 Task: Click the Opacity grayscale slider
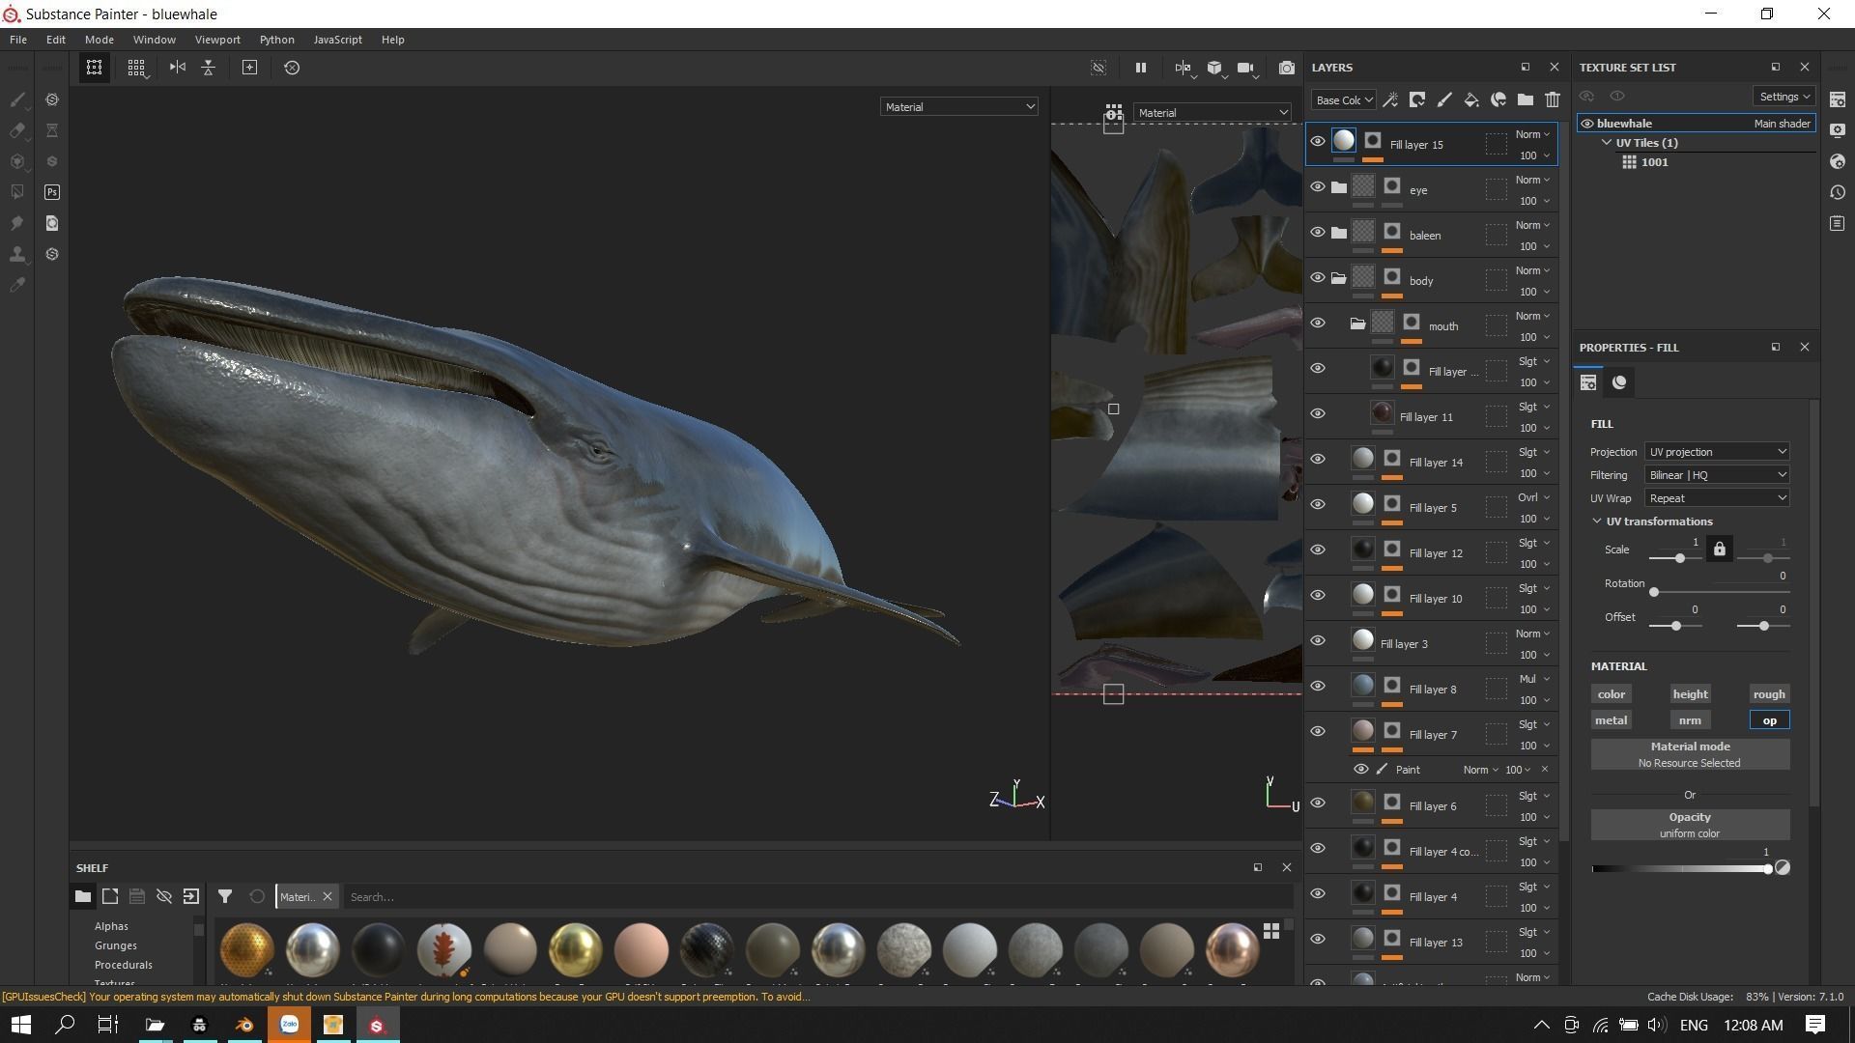point(1683,869)
